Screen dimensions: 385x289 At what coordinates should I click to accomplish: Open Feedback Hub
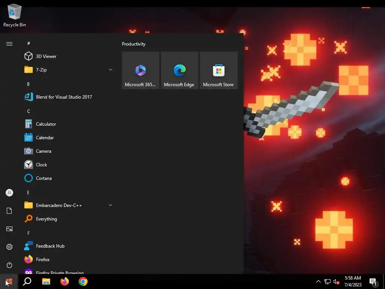point(68,246)
